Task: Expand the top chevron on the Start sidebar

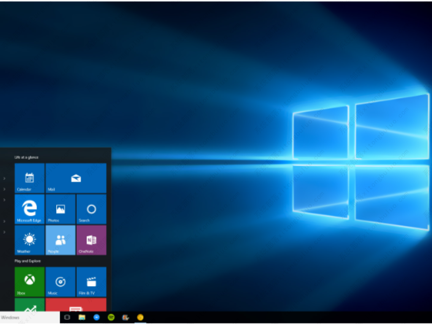Action: (x=4, y=178)
